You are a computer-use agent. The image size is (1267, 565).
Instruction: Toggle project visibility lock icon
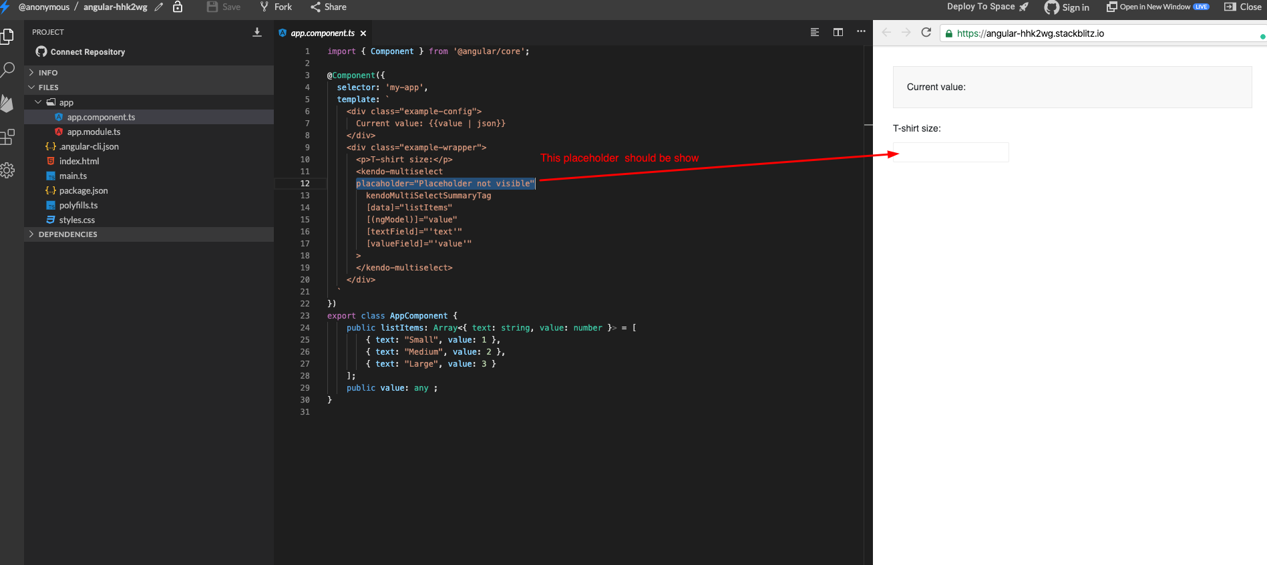(x=178, y=7)
